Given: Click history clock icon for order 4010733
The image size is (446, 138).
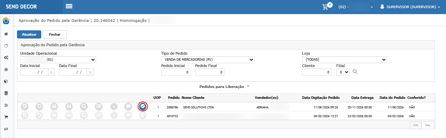Looking at the screenshot, I should click(x=25, y=115).
